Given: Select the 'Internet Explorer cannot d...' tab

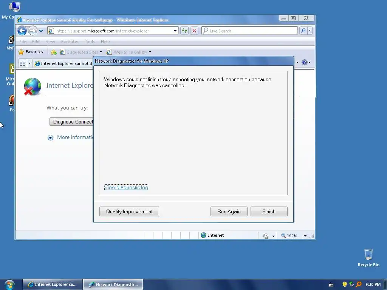Looking at the screenshot, I should [63, 63].
